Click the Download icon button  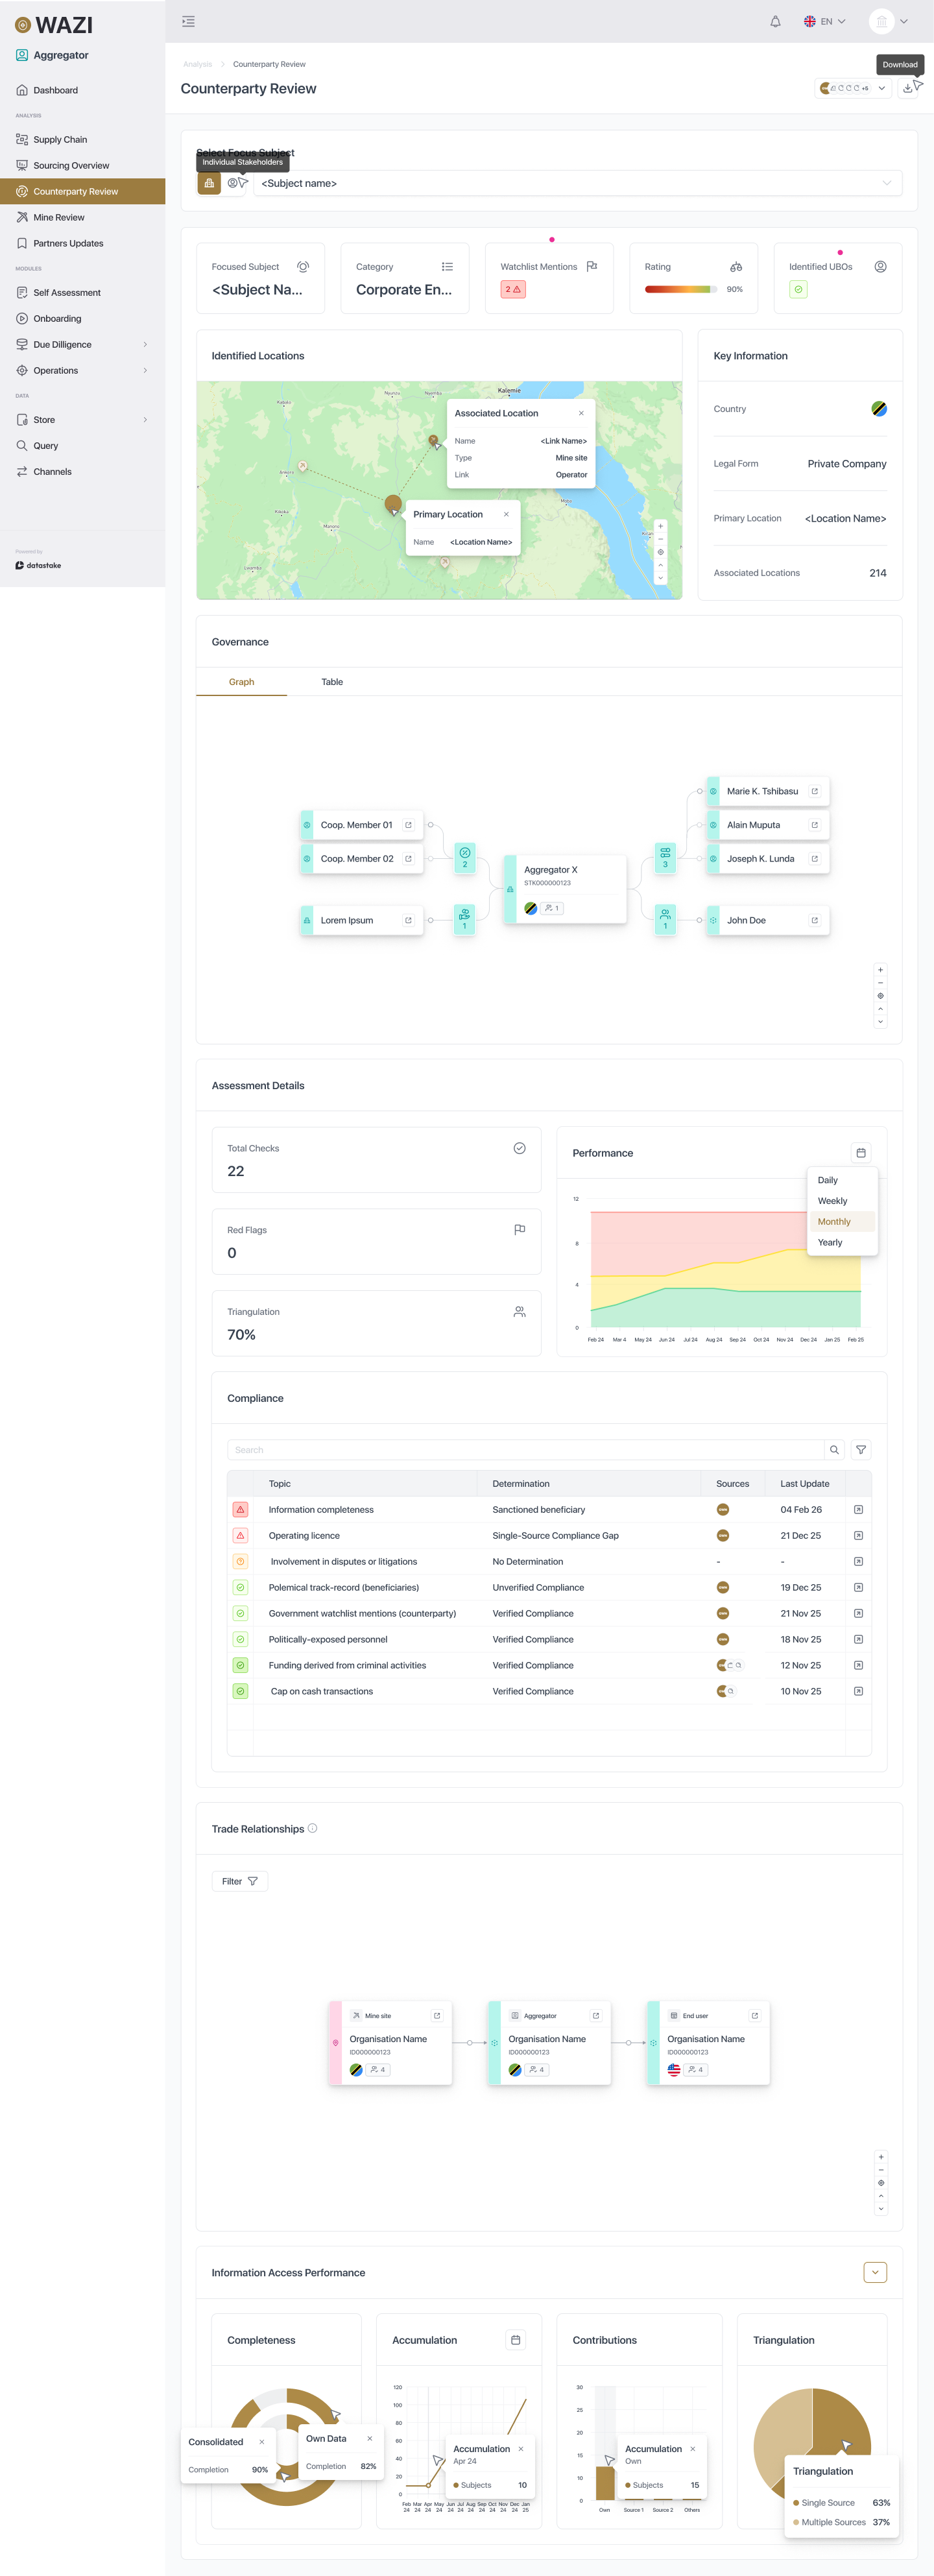(x=907, y=88)
